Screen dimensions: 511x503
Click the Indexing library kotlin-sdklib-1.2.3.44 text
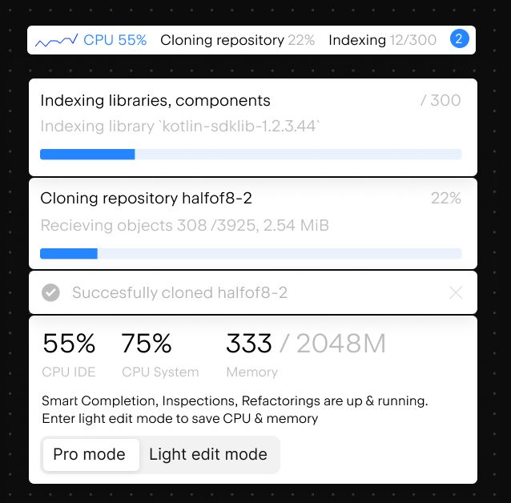click(180, 127)
